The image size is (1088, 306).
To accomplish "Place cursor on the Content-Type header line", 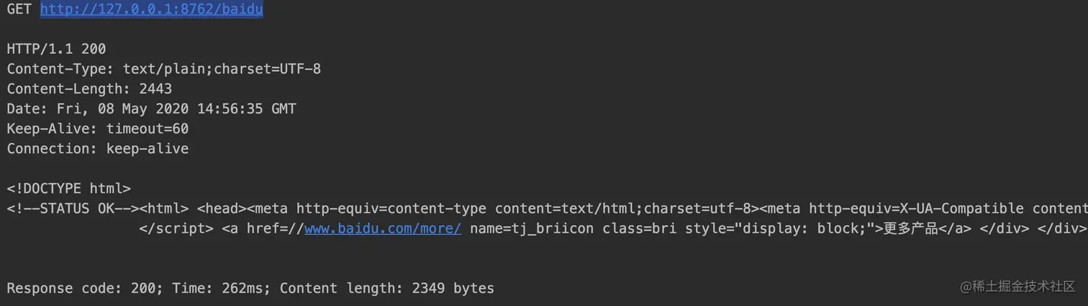I will coord(164,69).
